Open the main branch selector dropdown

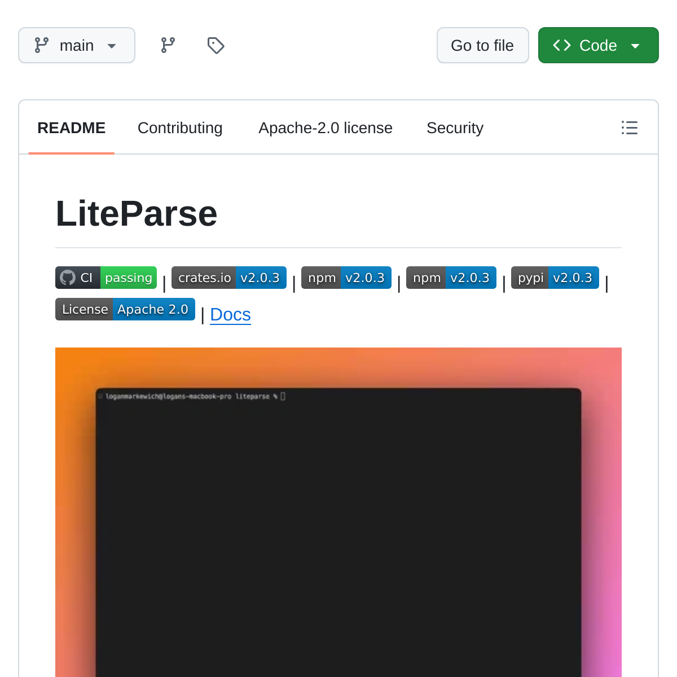tap(77, 45)
